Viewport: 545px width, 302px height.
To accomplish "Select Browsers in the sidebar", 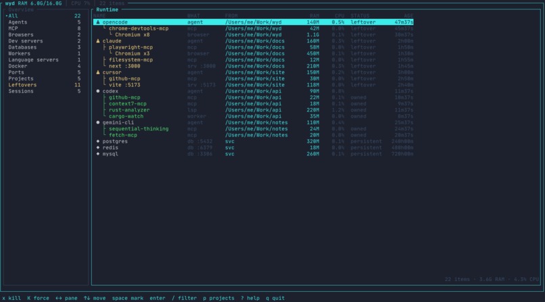I will pyautogui.click(x=43, y=34).
